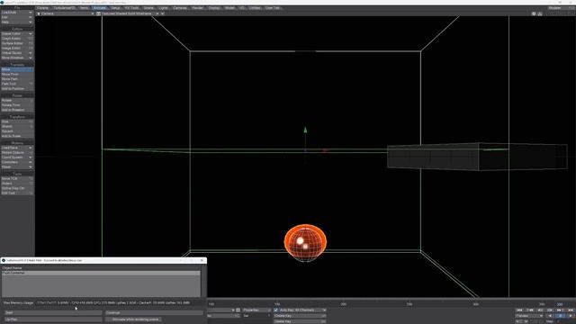Jump to the first frame
The image size is (576, 324).
point(519,310)
